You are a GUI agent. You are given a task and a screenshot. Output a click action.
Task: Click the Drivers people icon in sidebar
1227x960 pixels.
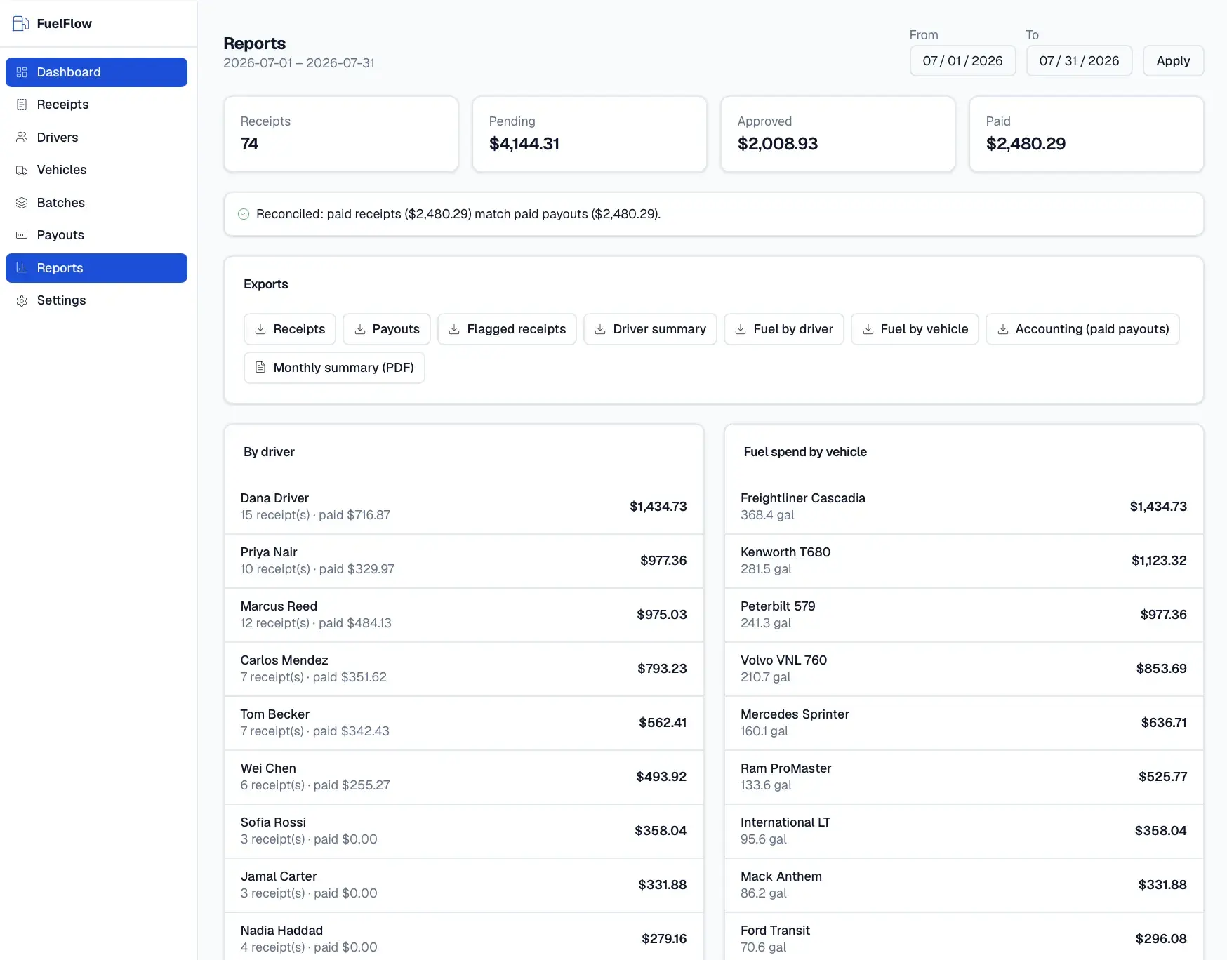pos(22,138)
